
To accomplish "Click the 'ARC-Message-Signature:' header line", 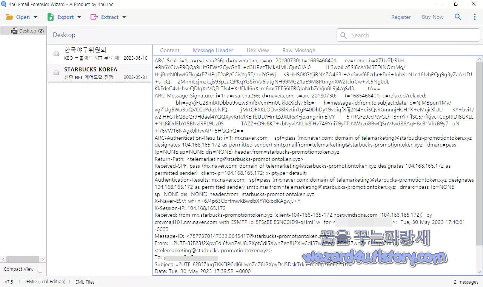I will click(291, 96).
